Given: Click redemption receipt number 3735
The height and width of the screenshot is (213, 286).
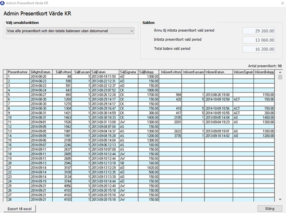Looking at the screenshot, I should click(x=170, y=136).
